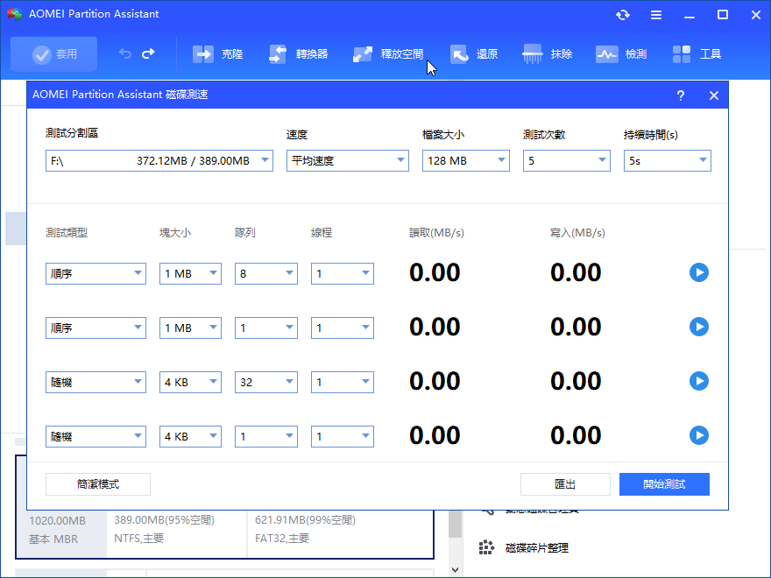
Task: Open second row queue dropdown showing 1
Action: (x=266, y=328)
